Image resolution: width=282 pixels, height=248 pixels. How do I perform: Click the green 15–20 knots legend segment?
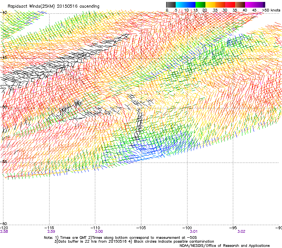click(200, 5)
